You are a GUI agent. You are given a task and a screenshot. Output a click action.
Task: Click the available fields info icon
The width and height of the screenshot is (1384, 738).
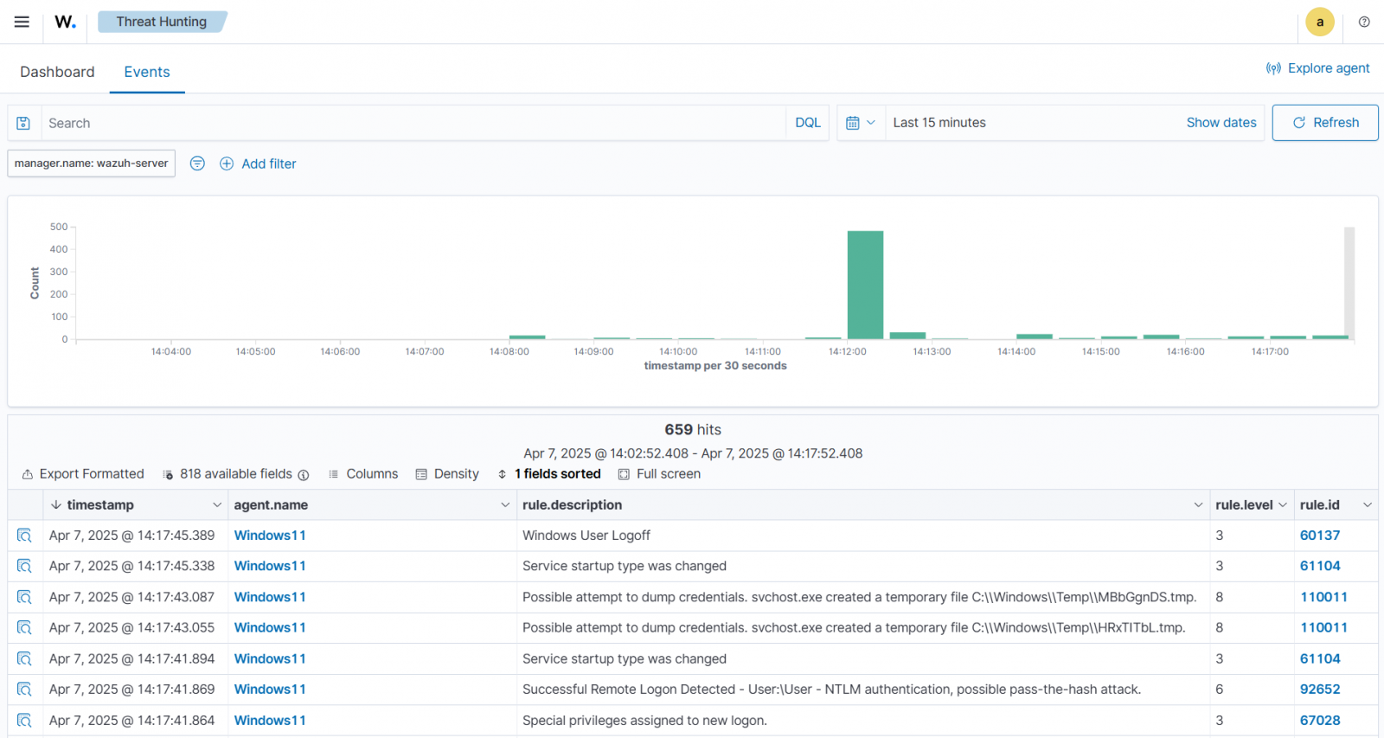tap(304, 475)
